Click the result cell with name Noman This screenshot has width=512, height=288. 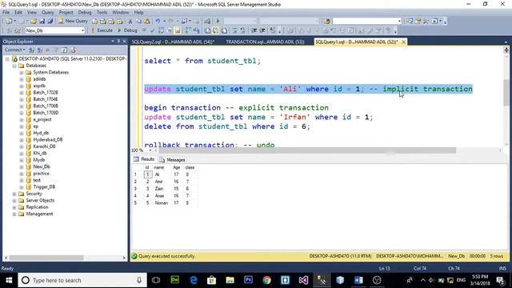162,203
